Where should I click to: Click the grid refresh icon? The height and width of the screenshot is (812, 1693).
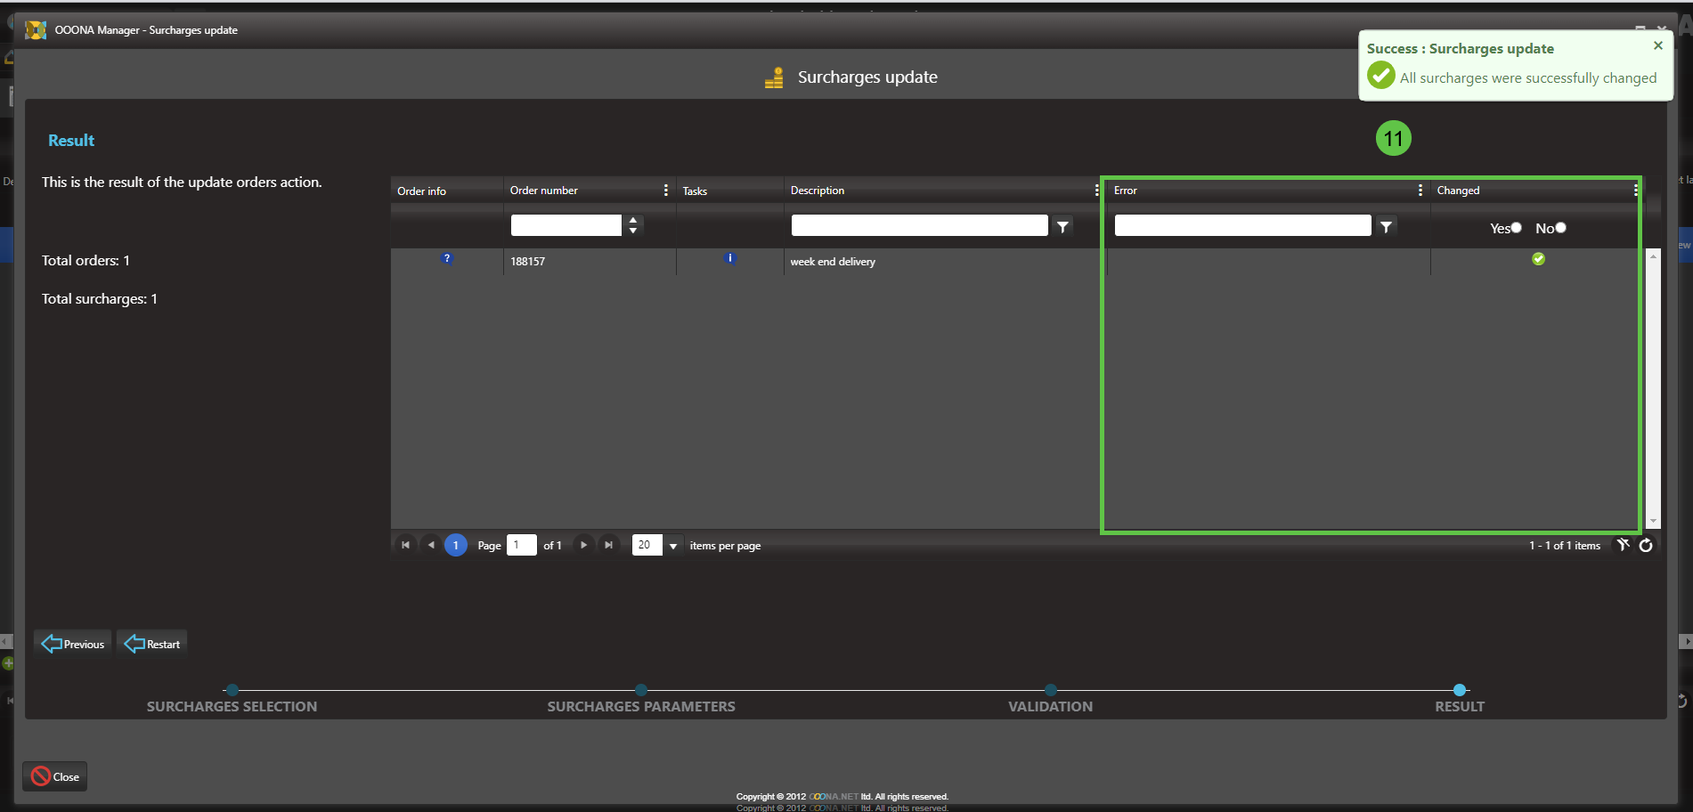1646,546
